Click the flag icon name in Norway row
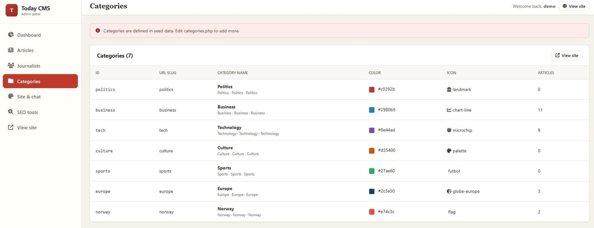This screenshot has height=228, width=594. pos(452,212)
